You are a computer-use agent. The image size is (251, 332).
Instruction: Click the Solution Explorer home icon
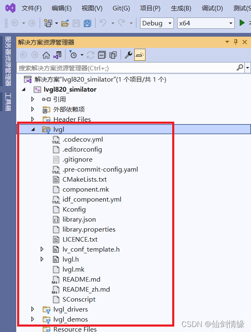46,55
